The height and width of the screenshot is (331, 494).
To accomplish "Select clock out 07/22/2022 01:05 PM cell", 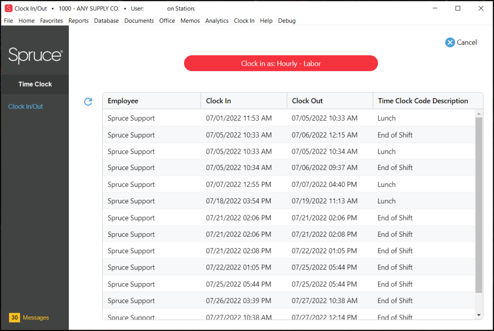I will [x=324, y=251].
